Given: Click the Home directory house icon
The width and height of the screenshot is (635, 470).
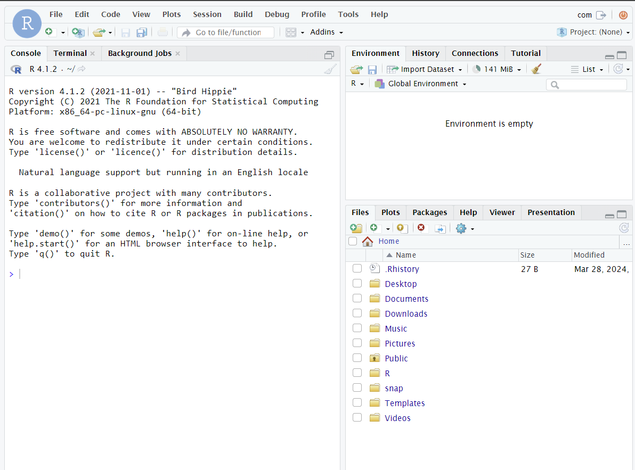Looking at the screenshot, I should click(x=368, y=242).
